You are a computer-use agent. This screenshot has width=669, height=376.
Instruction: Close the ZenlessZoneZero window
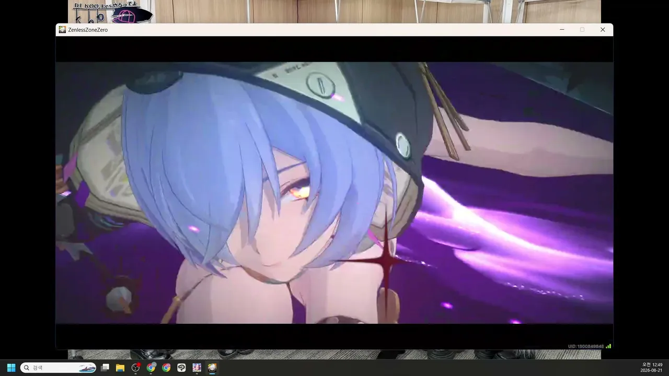tap(603, 30)
